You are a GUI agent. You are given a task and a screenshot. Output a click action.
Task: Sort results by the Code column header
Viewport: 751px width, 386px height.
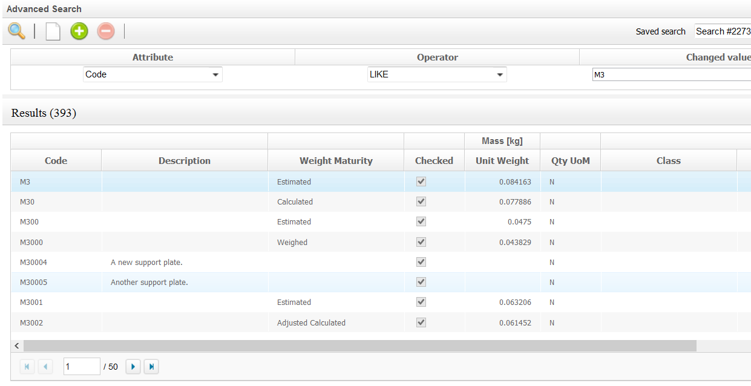(56, 161)
